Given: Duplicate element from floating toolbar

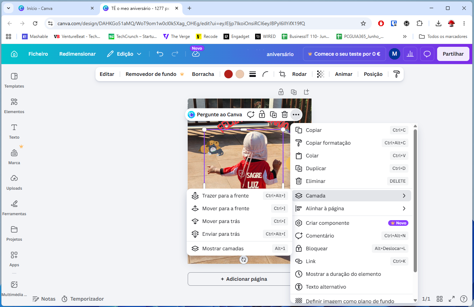Looking at the screenshot, I should [x=273, y=115].
